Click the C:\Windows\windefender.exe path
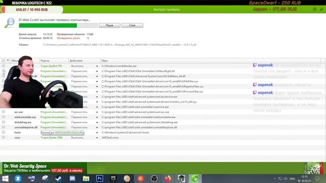The width and height of the screenshot is (326, 183). (x=119, y=66)
